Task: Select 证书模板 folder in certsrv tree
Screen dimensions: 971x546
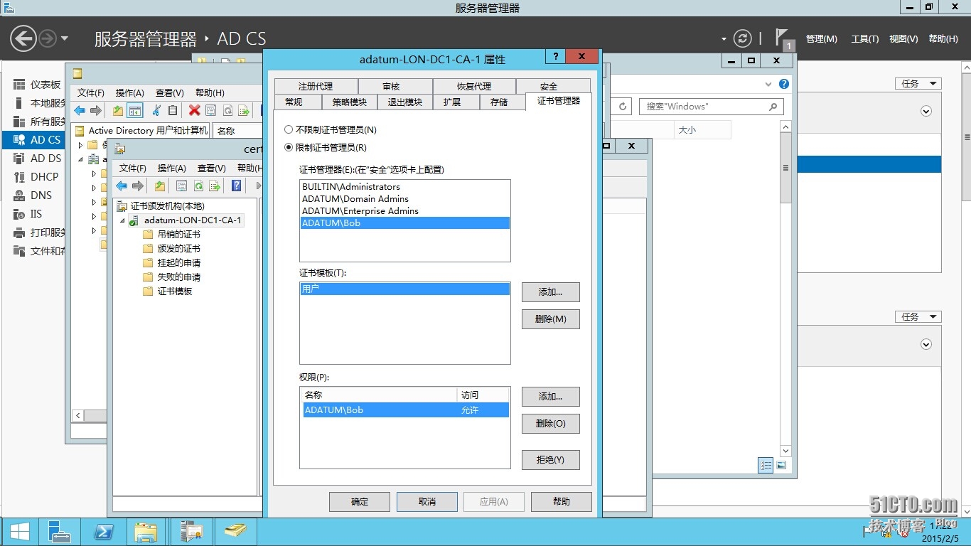Action: click(x=175, y=291)
